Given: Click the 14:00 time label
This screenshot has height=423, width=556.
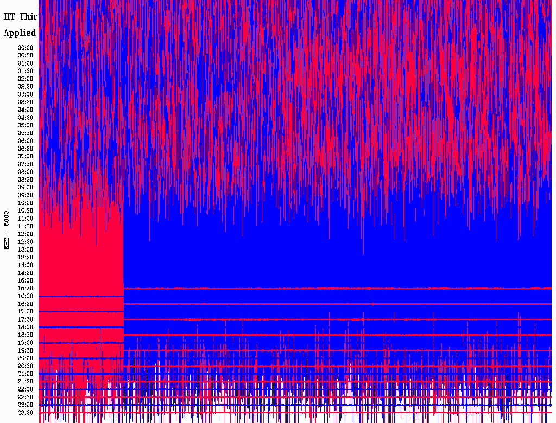Looking at the screenshot, I should click(26, 265).
